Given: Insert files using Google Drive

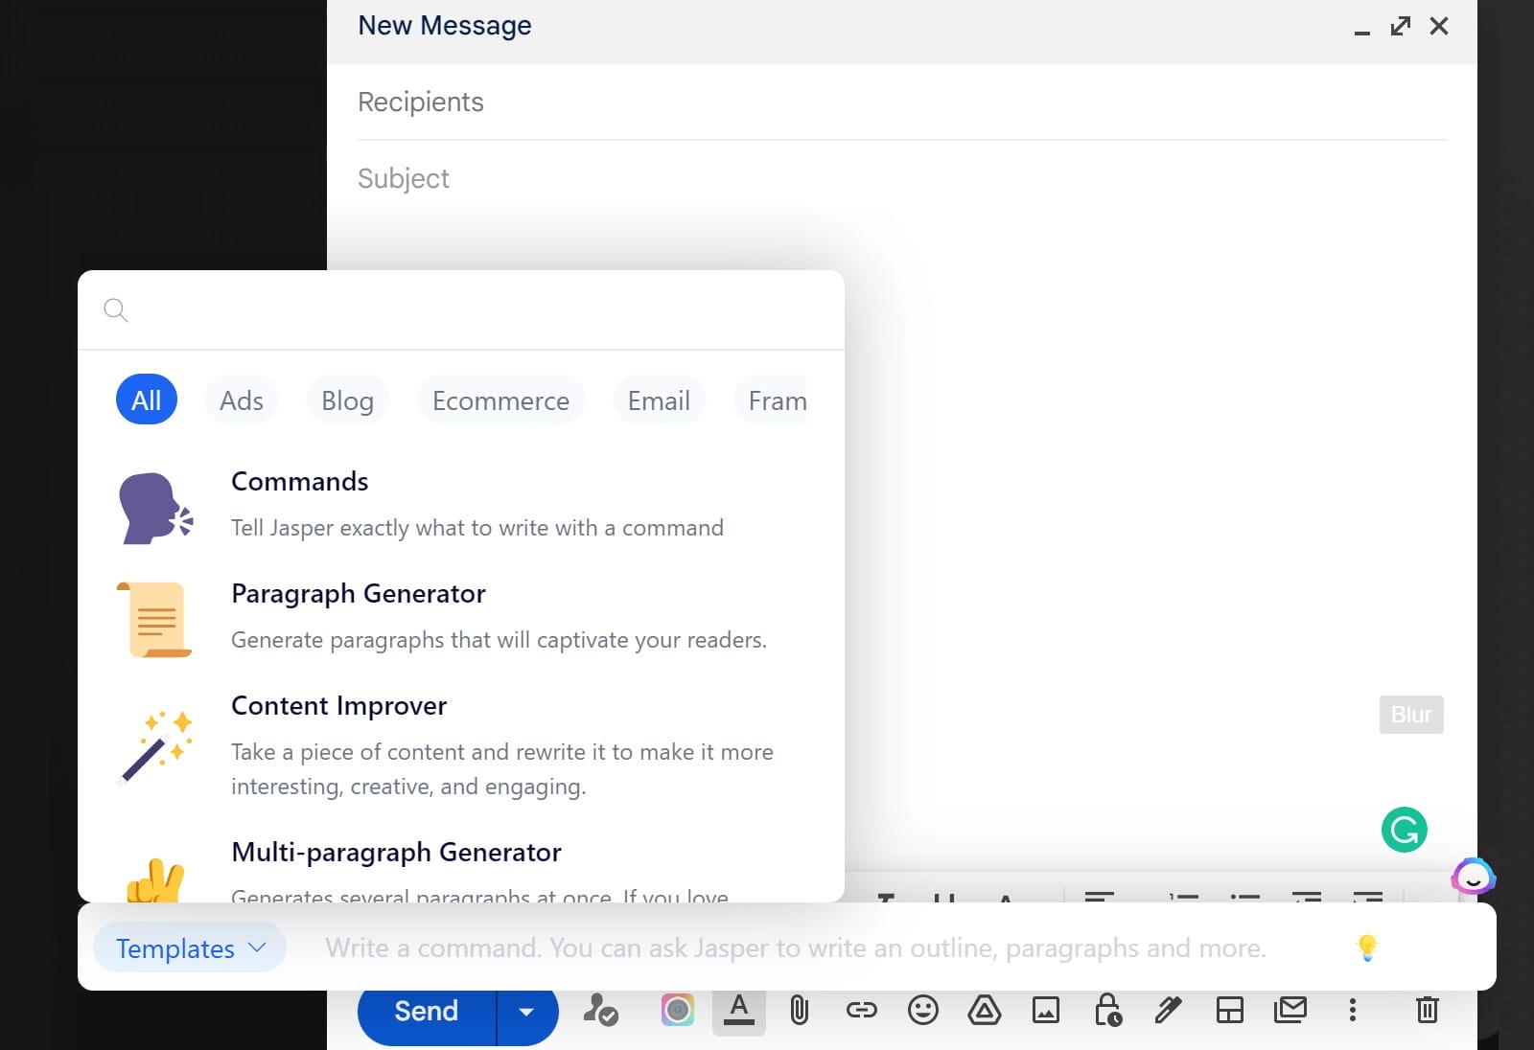Looking at the screenshot, I should 984,1010.
